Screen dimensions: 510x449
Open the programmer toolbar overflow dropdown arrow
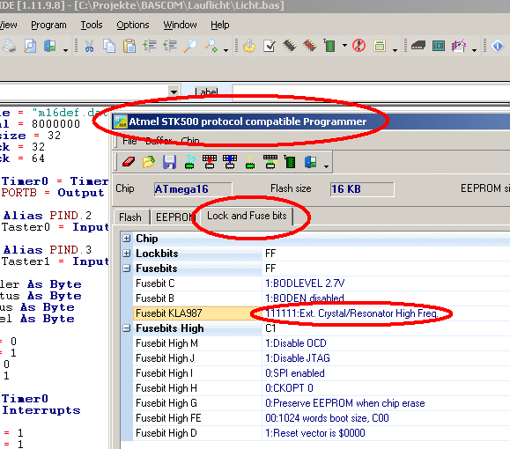coord(326,166)
